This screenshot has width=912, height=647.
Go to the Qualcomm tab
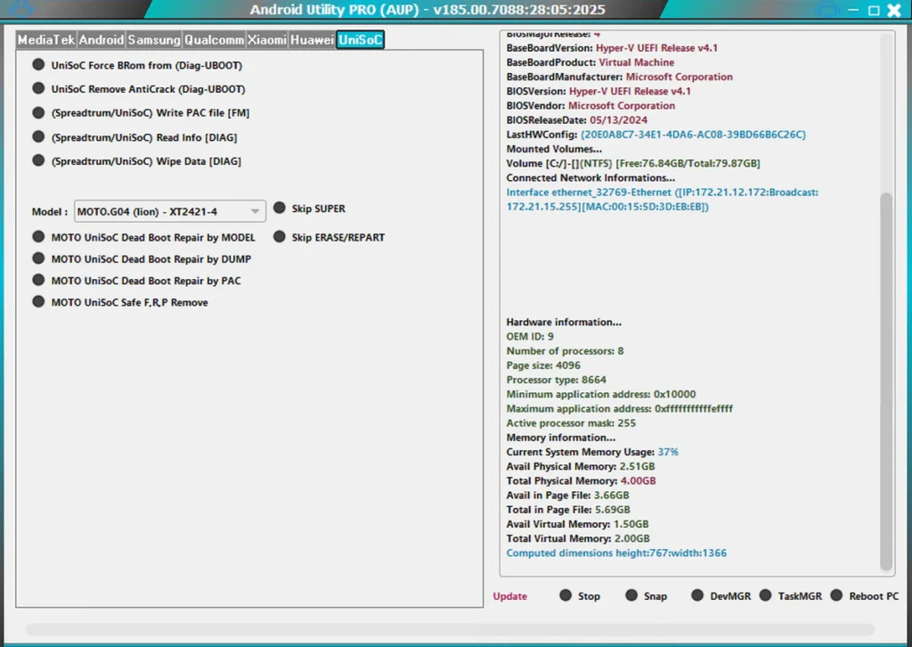click(214, 39)
